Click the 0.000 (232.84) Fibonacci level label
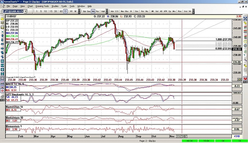Image resolution: width=248 pixels, height=143 pixels. [x=223, y=49]
